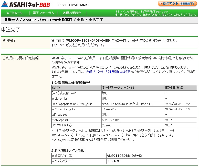Image resolution: width=199 pixels, height=167 pixels.
Task: Click the receipt number WI2ODR-1308-0408-9489
Action: (88, 40)
